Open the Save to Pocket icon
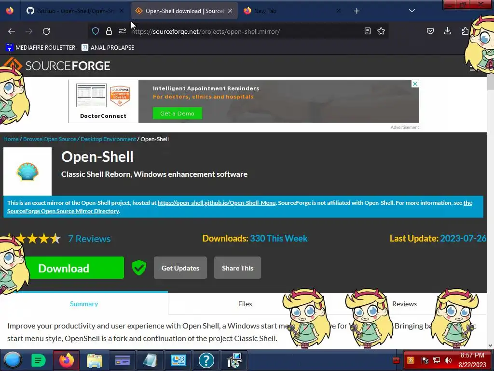The width and height of the screenshot is (494, 371). (430, 31)
